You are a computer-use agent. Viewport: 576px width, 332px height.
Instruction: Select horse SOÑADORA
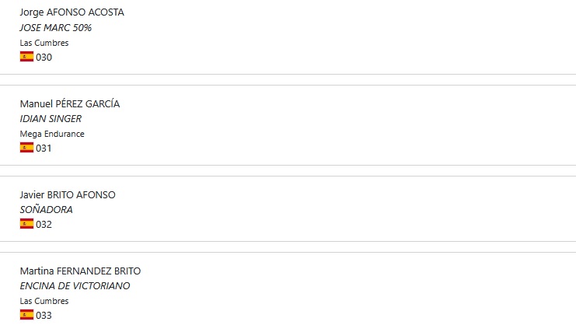click(x=47, y=210)
